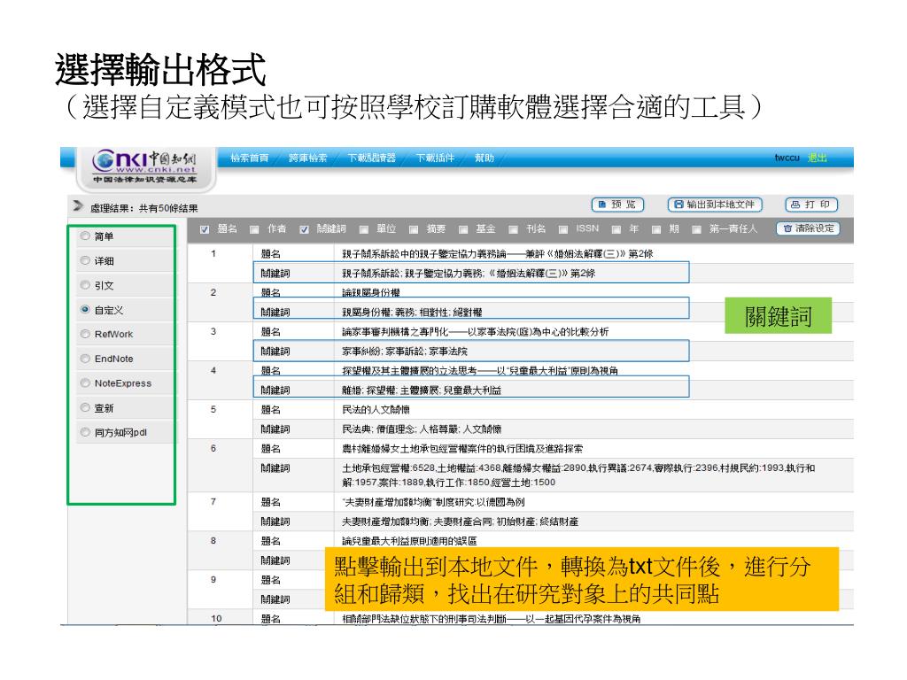907x680 pixels.
Task: Select the RefWork format radio button
Action: coord(85,334)
